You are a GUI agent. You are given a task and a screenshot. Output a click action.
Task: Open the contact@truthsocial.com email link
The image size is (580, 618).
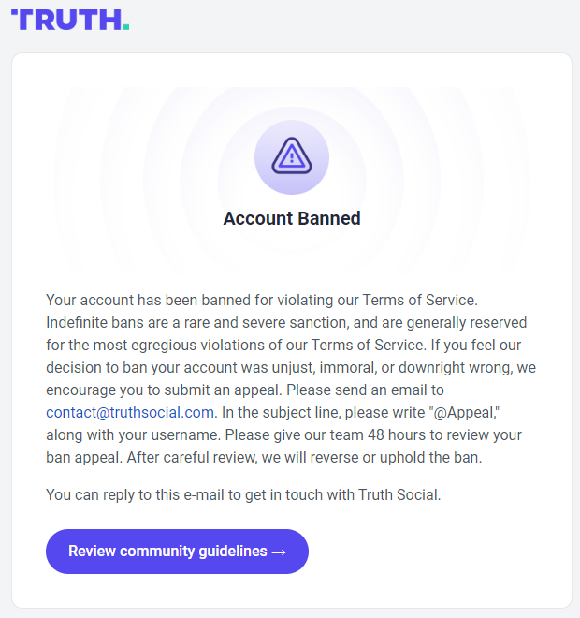[x=130, y=413]
